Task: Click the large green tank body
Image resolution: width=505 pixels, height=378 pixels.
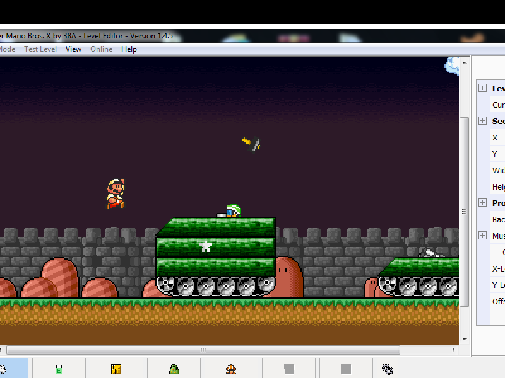Action: [x=216, y=256]
